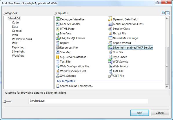173x120 pixels.
Task: Click the Name input field
Action: point(88,101)
